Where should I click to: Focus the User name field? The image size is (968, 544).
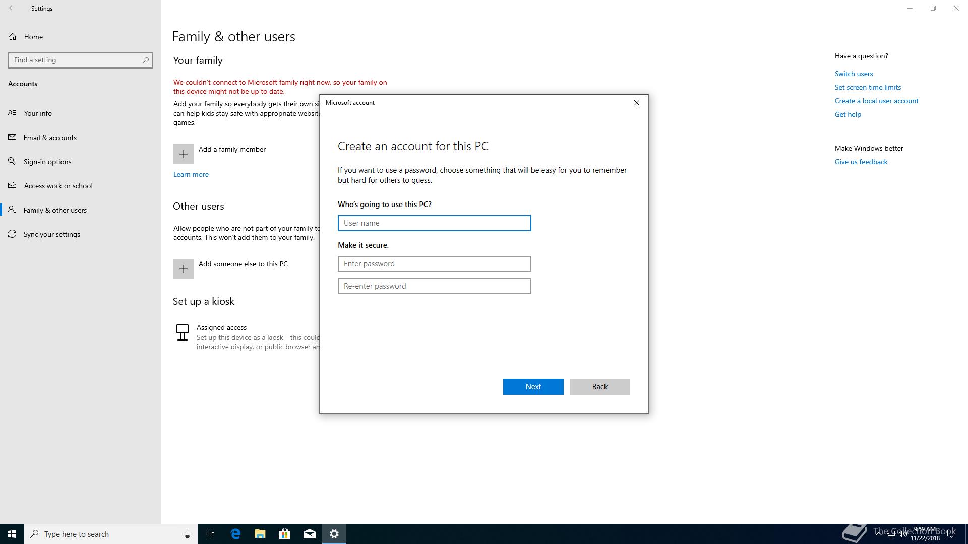click(x=435, y=223)
